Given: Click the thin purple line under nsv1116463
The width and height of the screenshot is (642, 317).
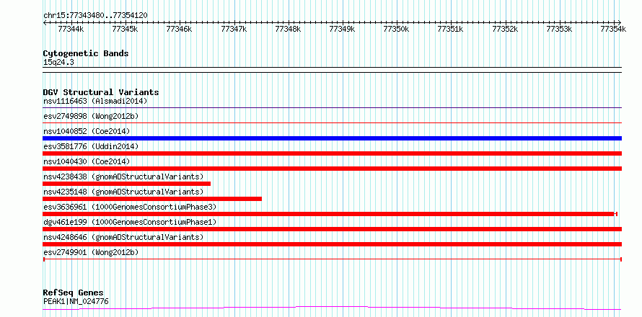Looking at the screenshot, I should [x=332, y=107].
